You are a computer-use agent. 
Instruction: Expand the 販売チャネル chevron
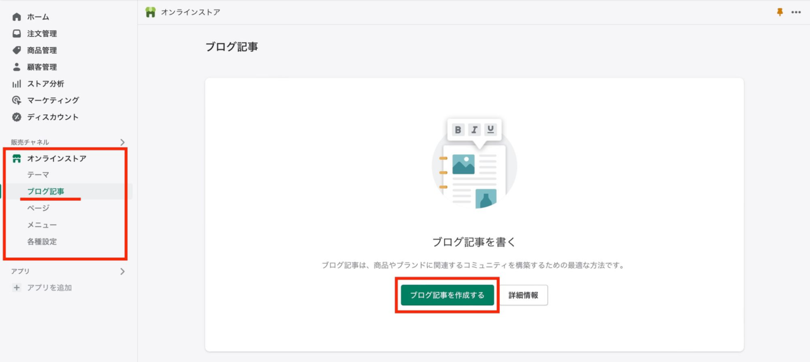(122, 143)
